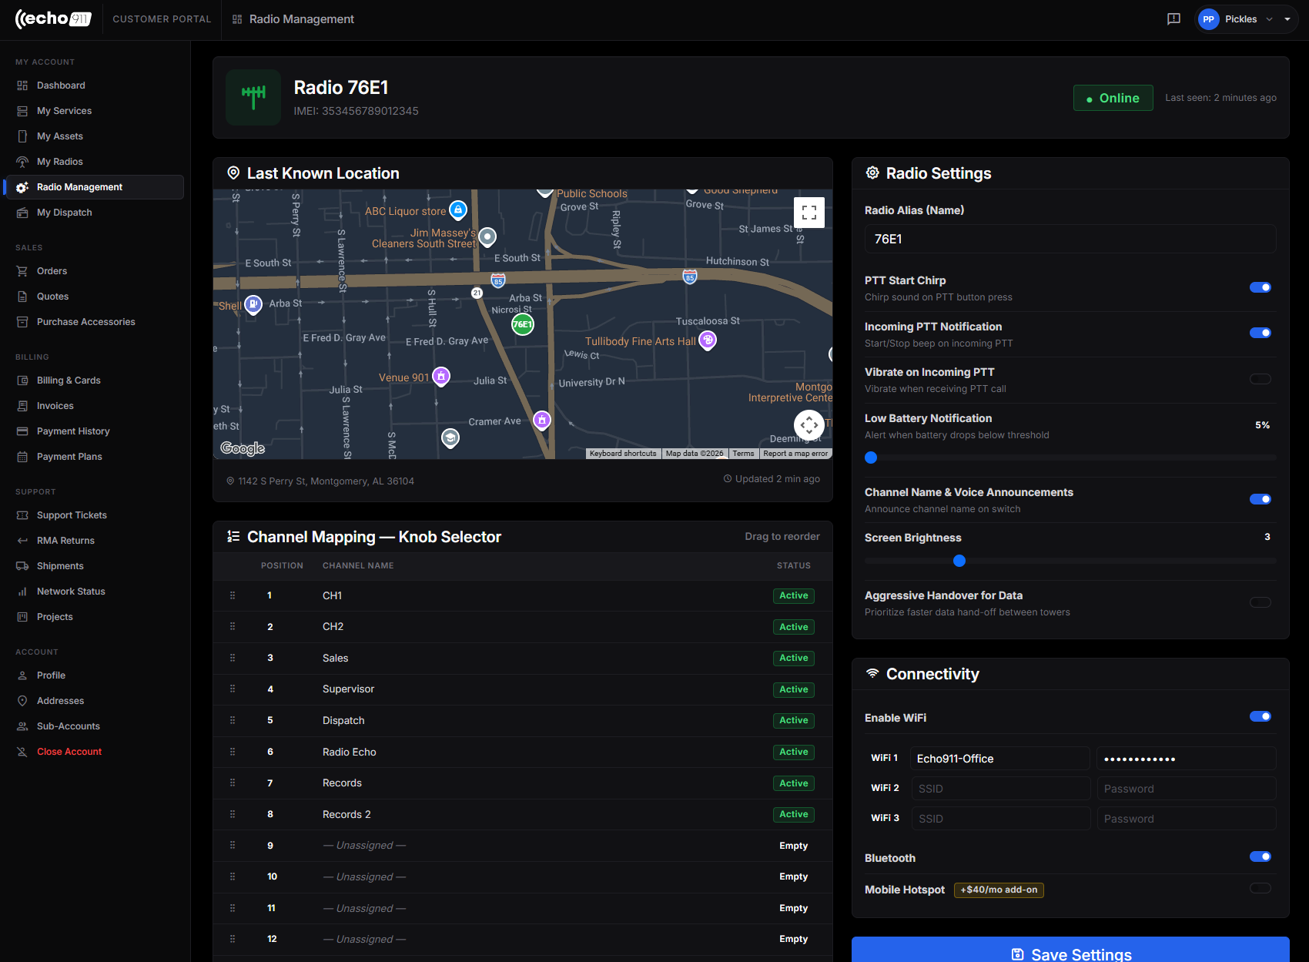Image resolution: width=1309 pixels, height=962 pixels.
Task: Click the Support Tickets icon
Action: click(22, 515)
